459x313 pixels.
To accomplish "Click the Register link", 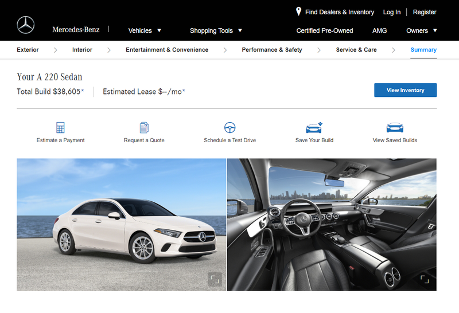I will [425, 12].
